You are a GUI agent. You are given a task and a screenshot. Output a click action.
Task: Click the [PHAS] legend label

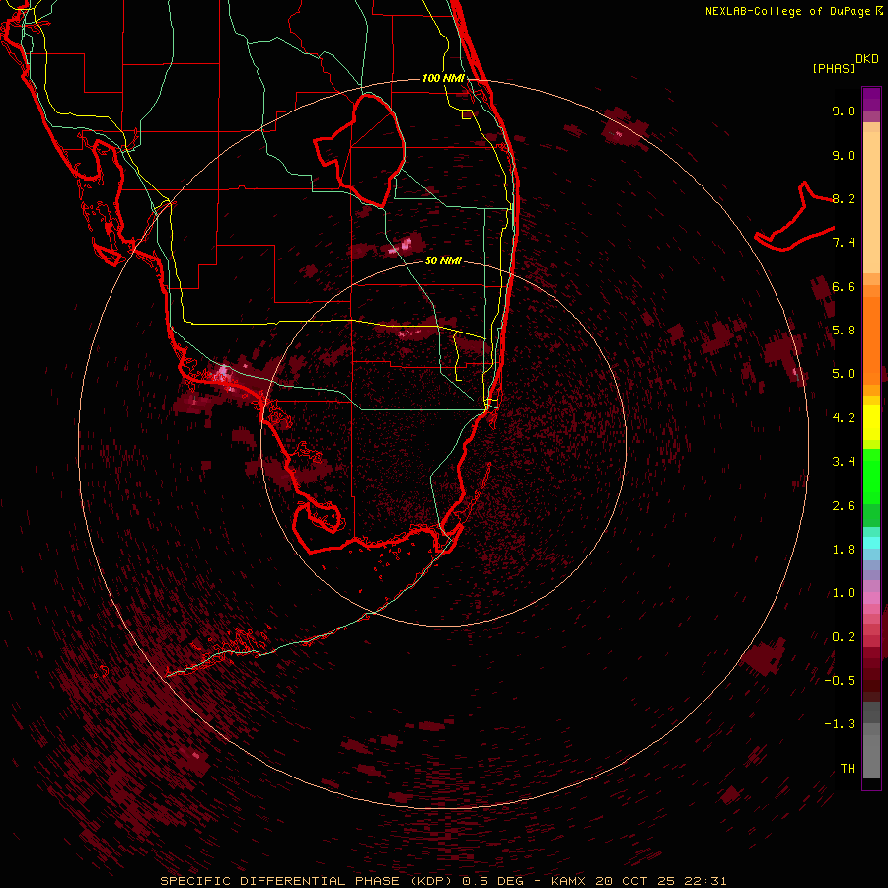(x=834, y=69)
